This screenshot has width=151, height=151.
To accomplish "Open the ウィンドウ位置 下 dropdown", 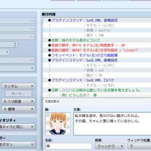I will 139,146.
